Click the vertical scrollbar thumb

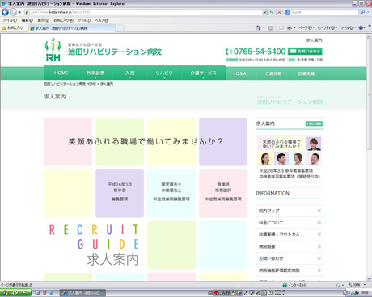point(369,94)
